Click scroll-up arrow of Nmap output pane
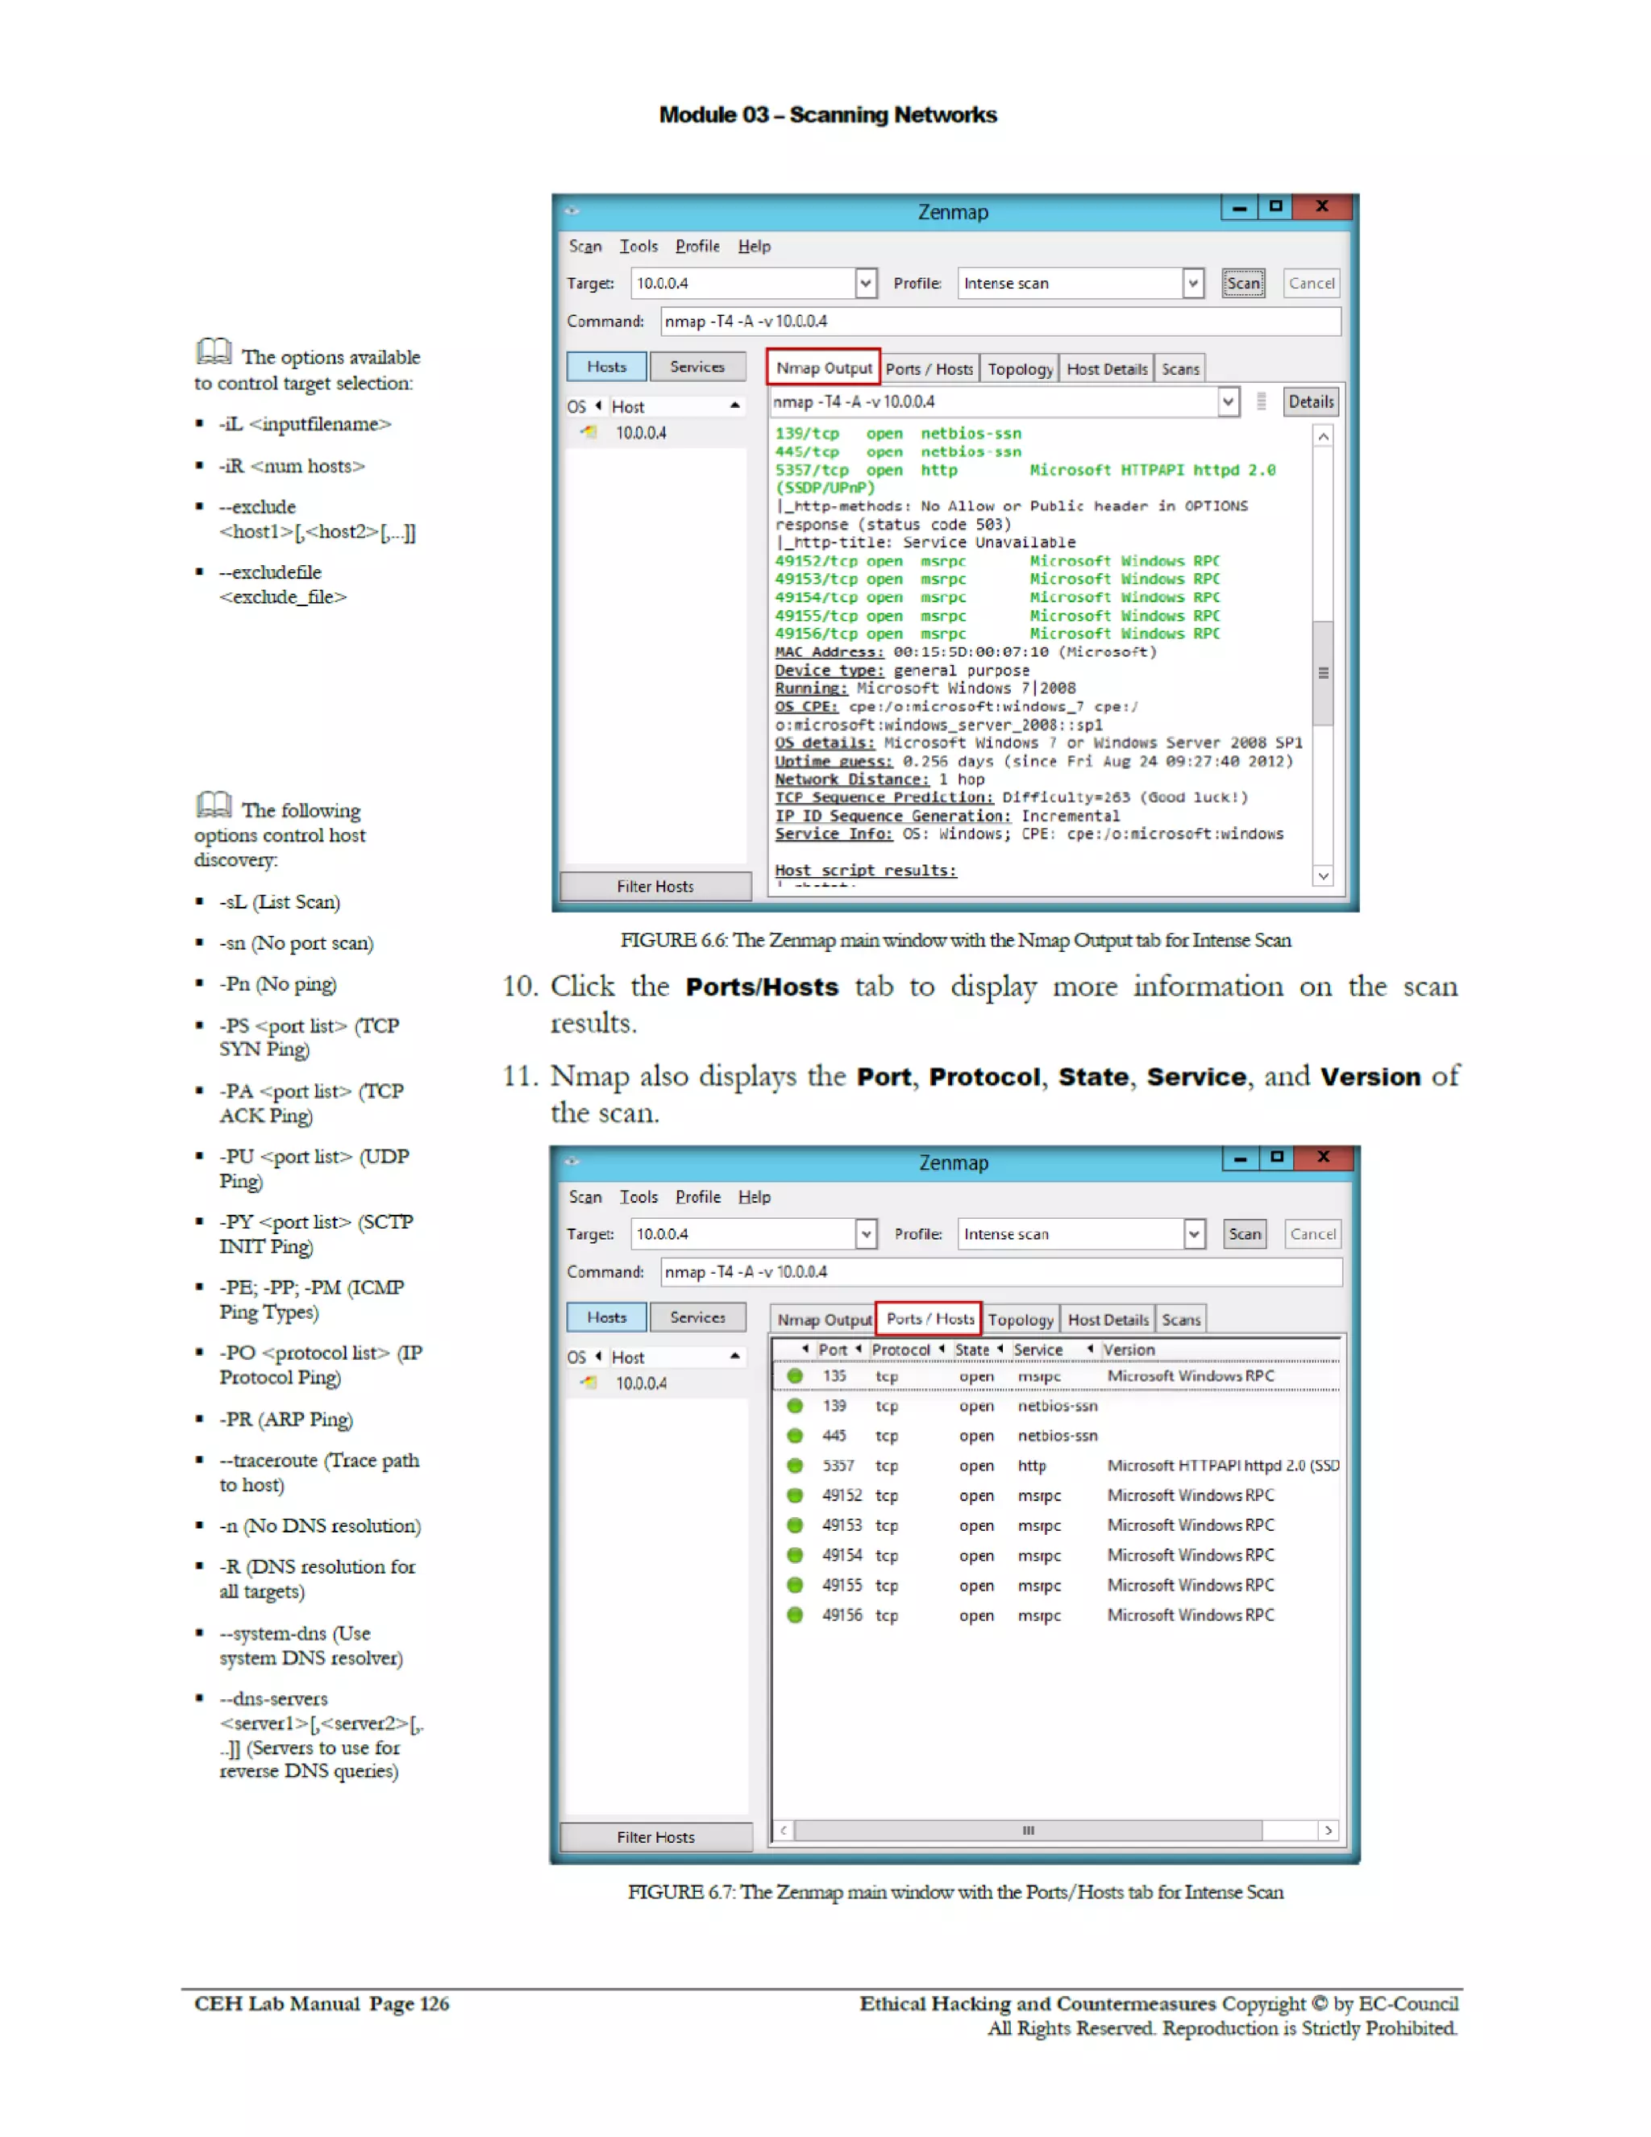The height and width of the screenshot is (2137, 1651). 1323,436
